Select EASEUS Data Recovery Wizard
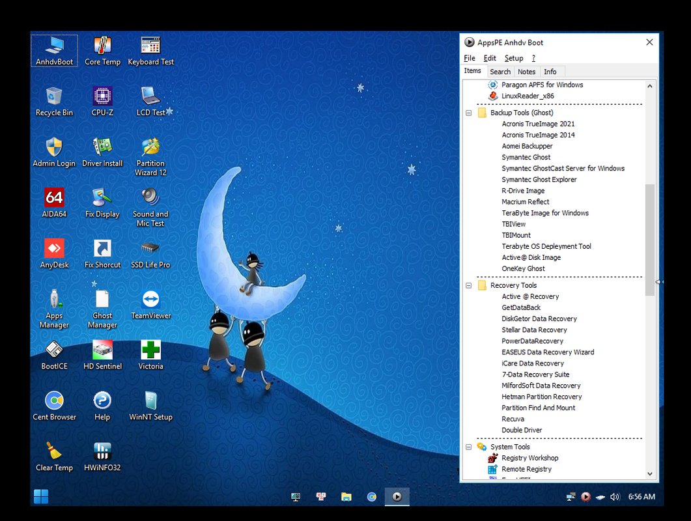 click(548, 352)
